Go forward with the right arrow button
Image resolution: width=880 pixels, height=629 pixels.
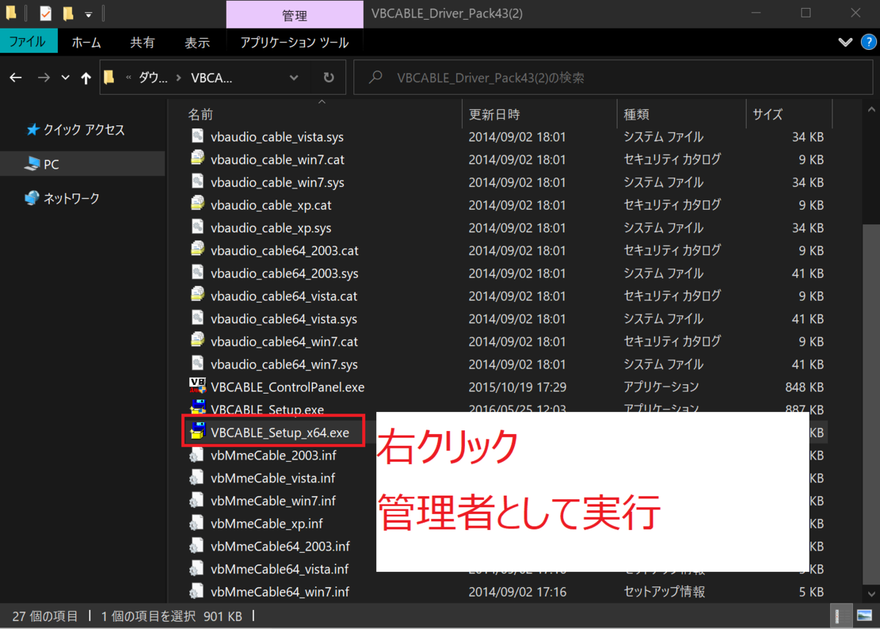pos(43,78)
